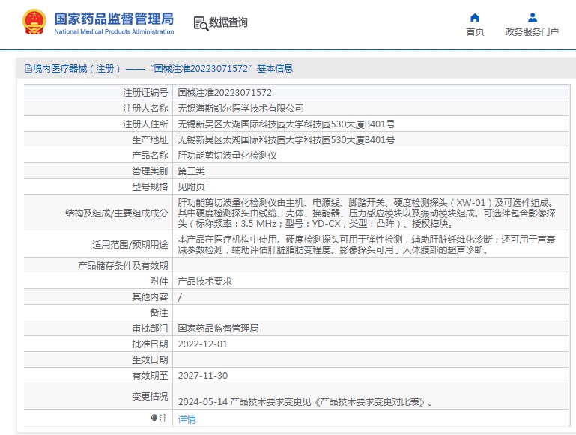
Task: Click the 数据查询 magnifier document icon
Action: click(x=201, y=23)
